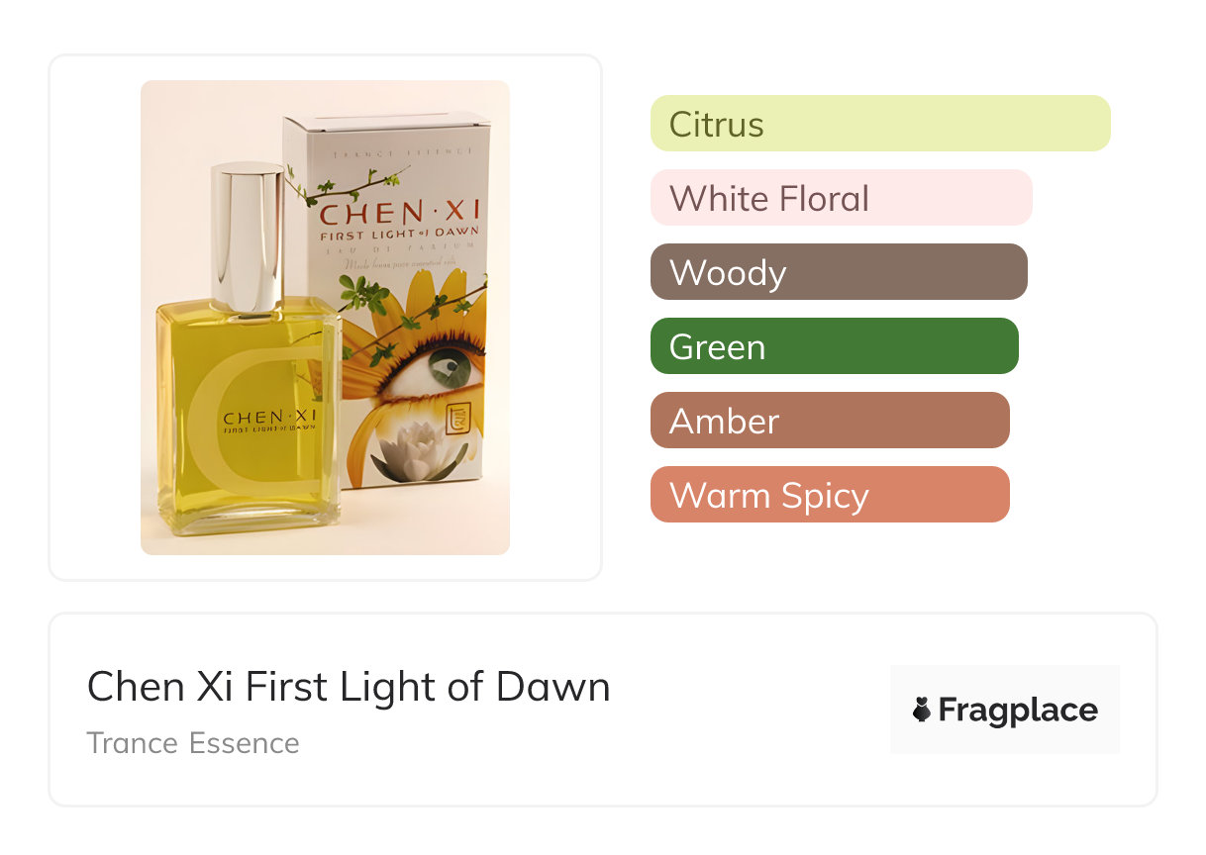Image resolution: width=1206 pixels, height=855 pixels.
Task: Click the Trance Essence brand link
Action: click(193, 742)
